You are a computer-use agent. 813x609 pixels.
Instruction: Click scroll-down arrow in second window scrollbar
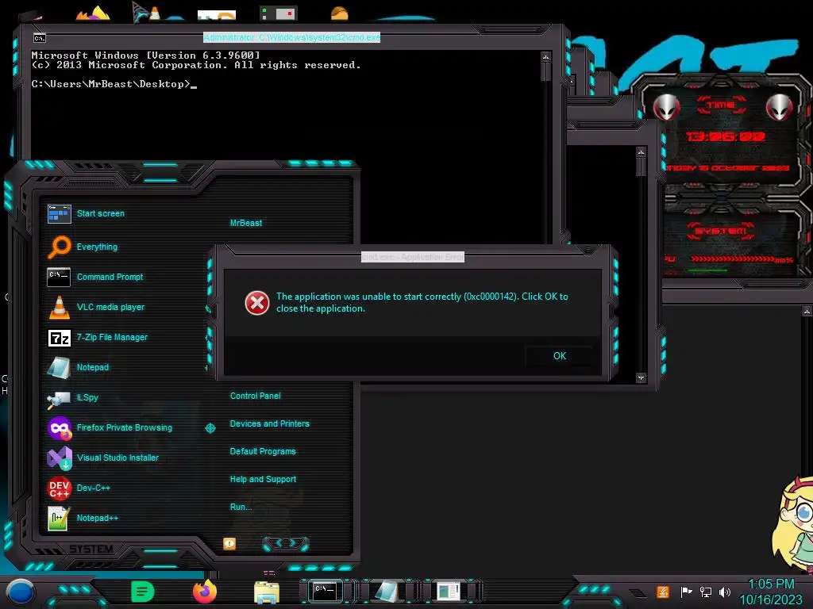[x=641, y=377]
